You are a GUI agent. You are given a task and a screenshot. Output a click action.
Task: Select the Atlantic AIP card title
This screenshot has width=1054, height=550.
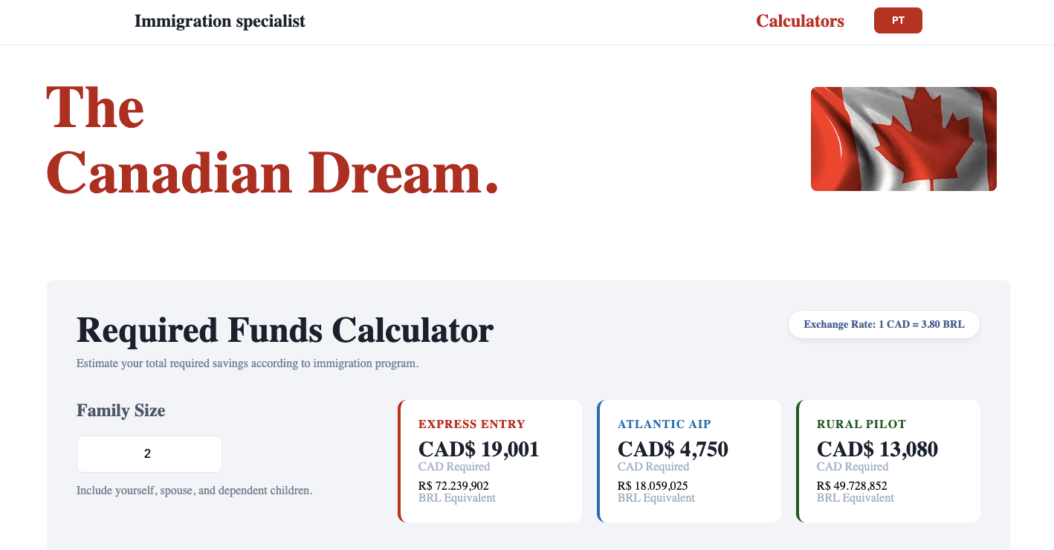coord(664,424)
